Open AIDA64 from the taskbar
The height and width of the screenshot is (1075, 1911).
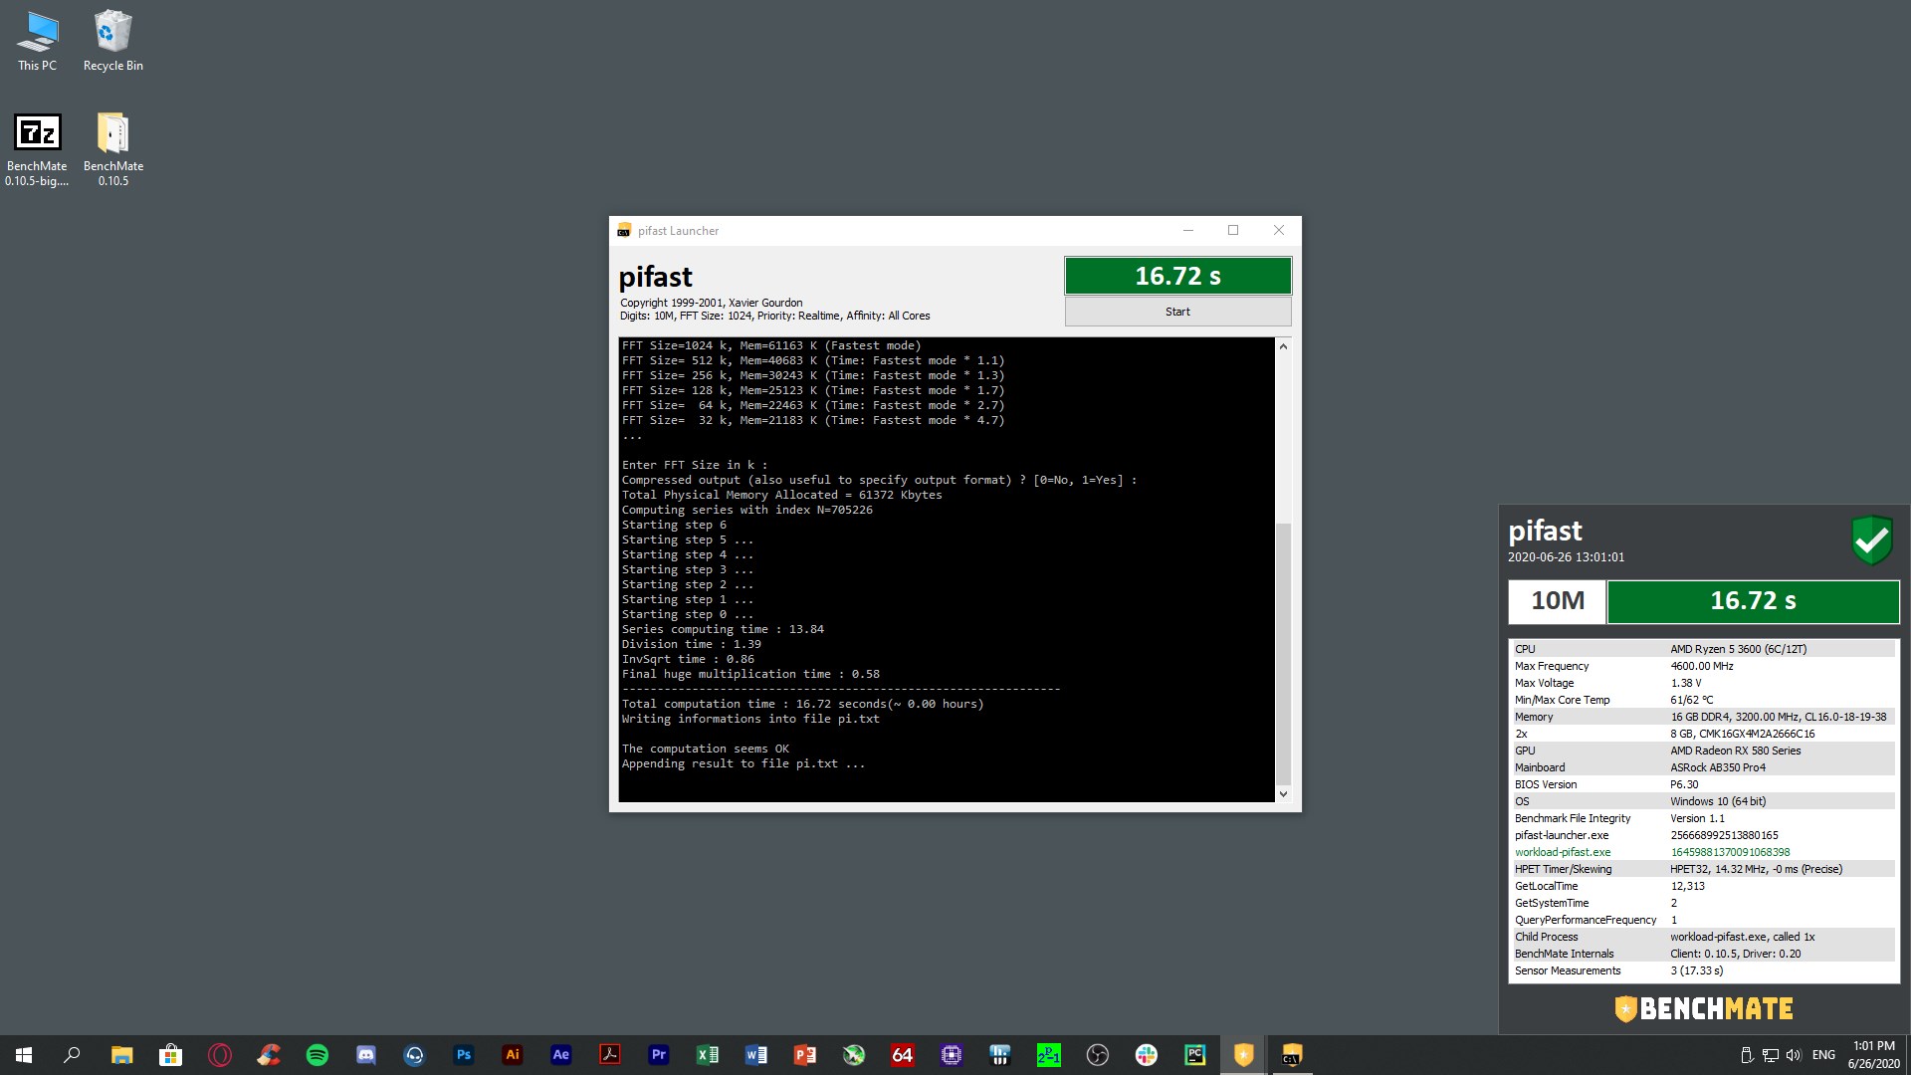coord(902,1055)
